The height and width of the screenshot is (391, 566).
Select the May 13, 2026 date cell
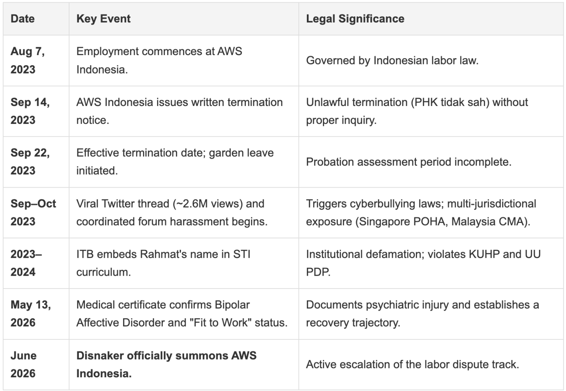(x=36, y=314)
